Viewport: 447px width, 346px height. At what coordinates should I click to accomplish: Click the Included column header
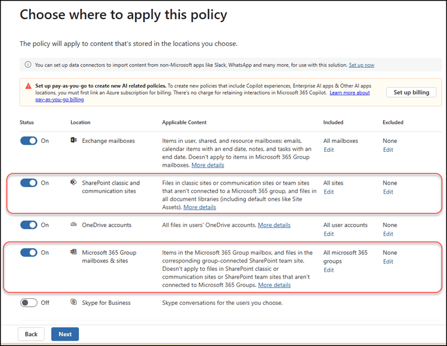pyautogui.click(x=333, y=122)
